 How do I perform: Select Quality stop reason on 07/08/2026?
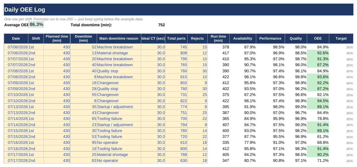coord(119,71)
